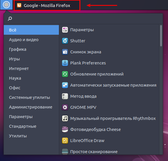Launch GNOME MPV label
Image resolution: width=168 pixels, height=161 pixels.
tap(83, 107)
